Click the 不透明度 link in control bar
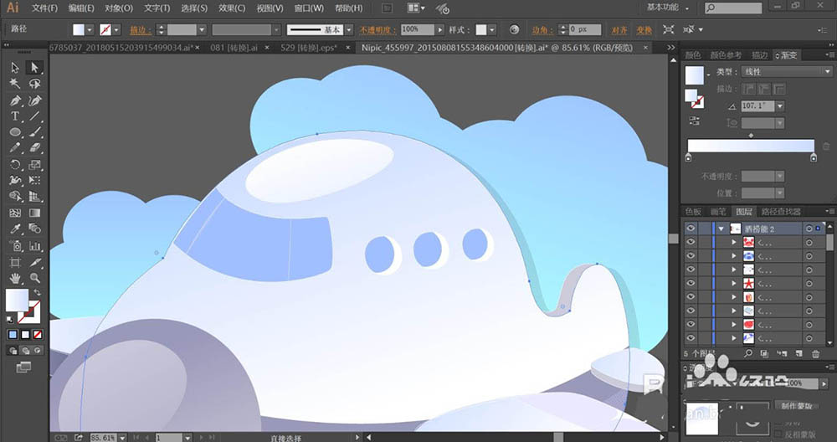Screen dimensions: 837x442 pos(377,30)
